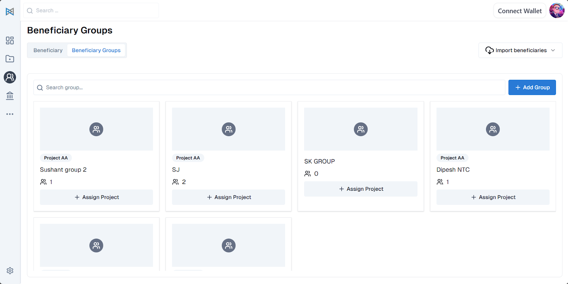Click the top search magnifier icon
Screen dimensions: 568x284
pos(30,11)
